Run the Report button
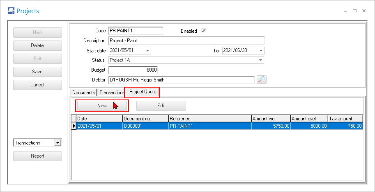 [37, 156]
